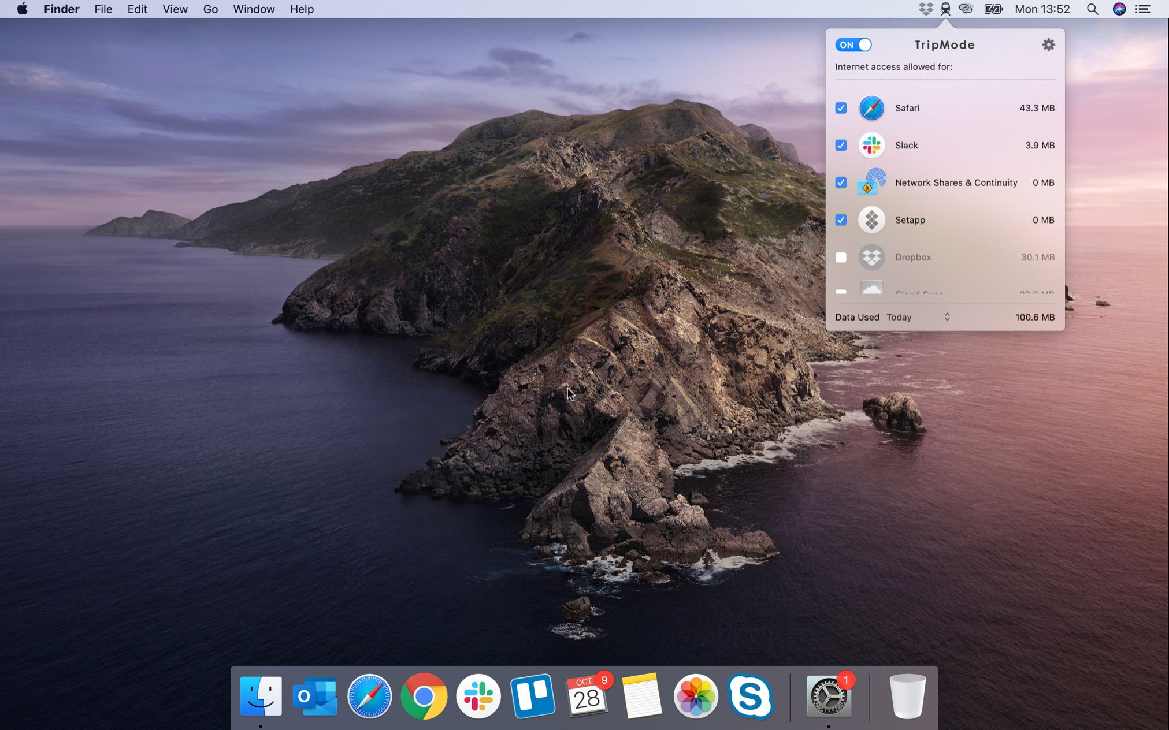1169x730 pixels.
Task: Click the Safari app name
Action: pos(907,108)
